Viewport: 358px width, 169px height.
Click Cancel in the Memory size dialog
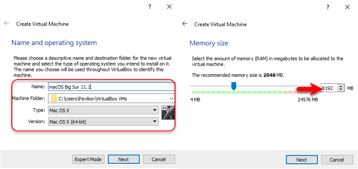pyautogui.click(x=337, y=160)
